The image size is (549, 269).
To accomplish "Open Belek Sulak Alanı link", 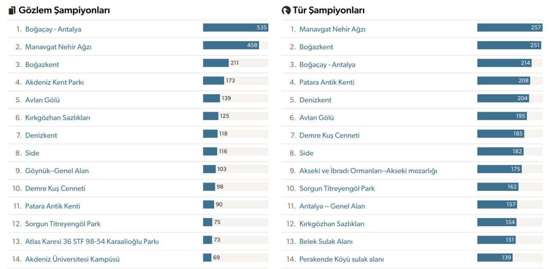I will pyautogui.click(x=326, y=242).
